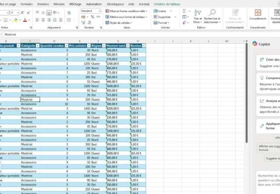Click the Insérer cells icon
280x194 pixels.
click(x=156, y=11)
